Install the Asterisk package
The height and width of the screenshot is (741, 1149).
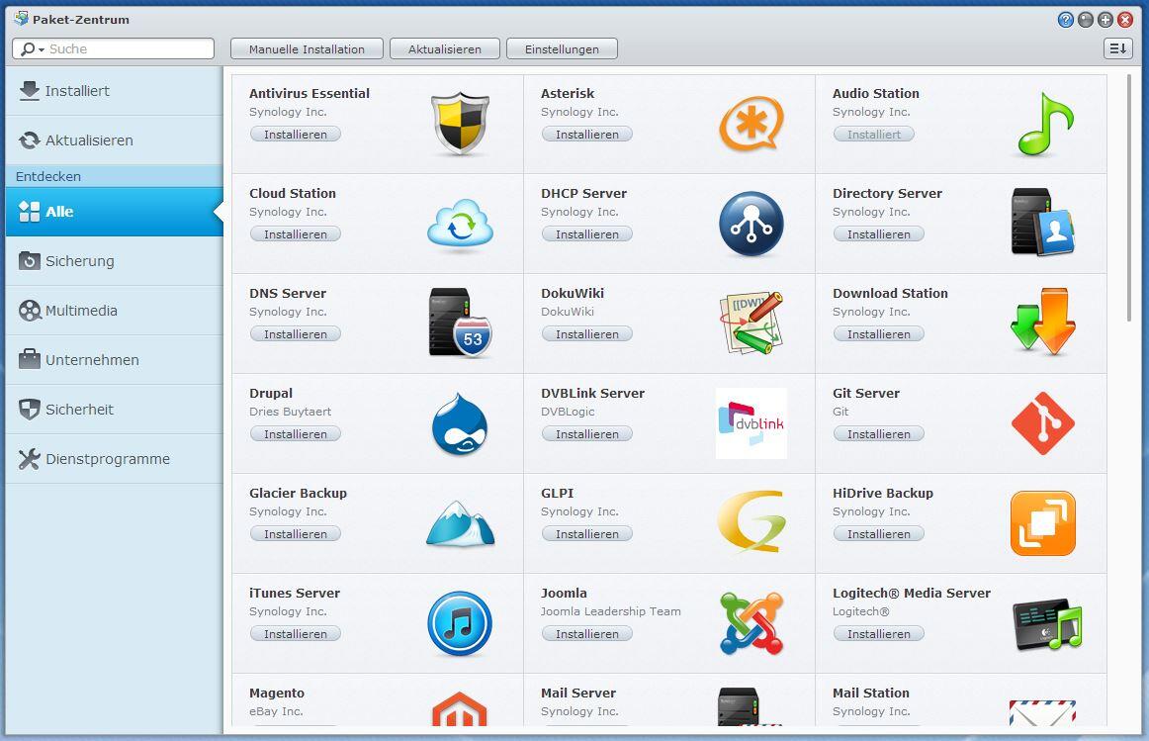[587, 135]
